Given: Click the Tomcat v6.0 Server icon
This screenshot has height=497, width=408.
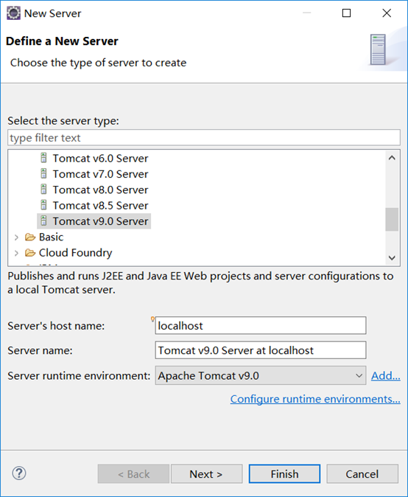Looking at the screenshot, I should click(43, 158).
